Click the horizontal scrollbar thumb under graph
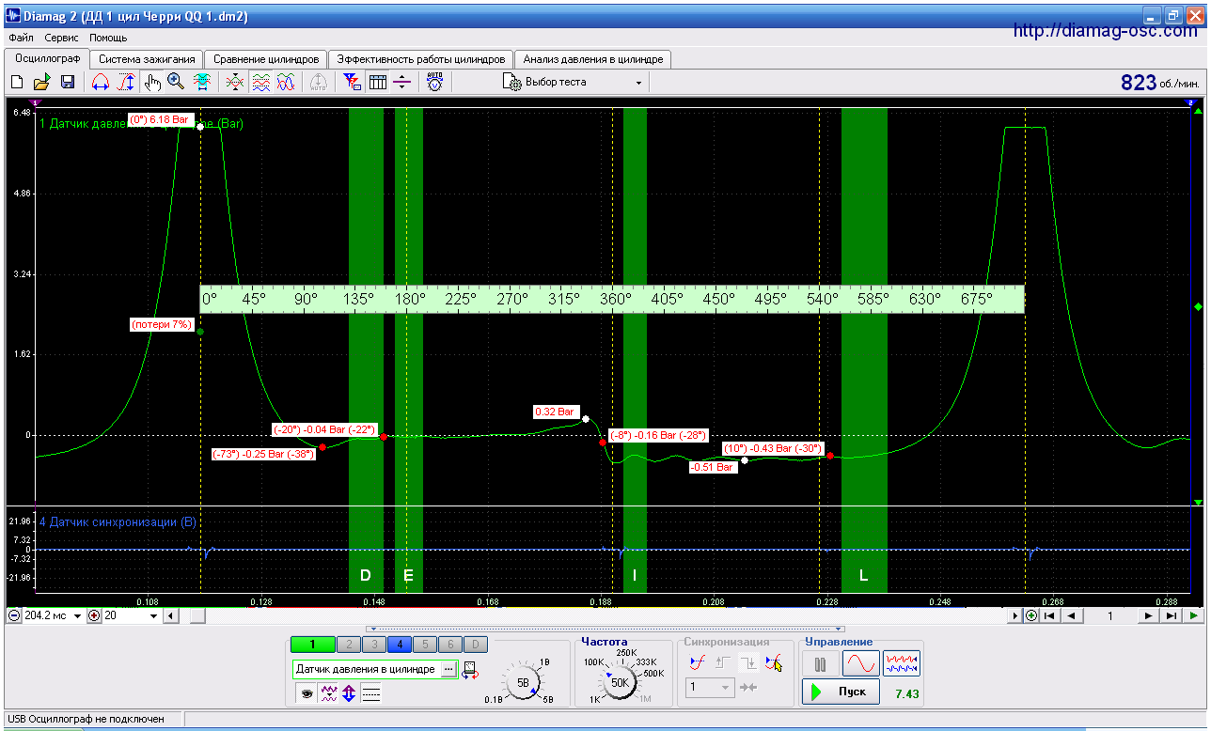Image resolution: width=1211 pixels, height=731 pixels. click(x=197, y=616)
